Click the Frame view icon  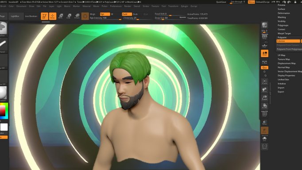(265, 81)
